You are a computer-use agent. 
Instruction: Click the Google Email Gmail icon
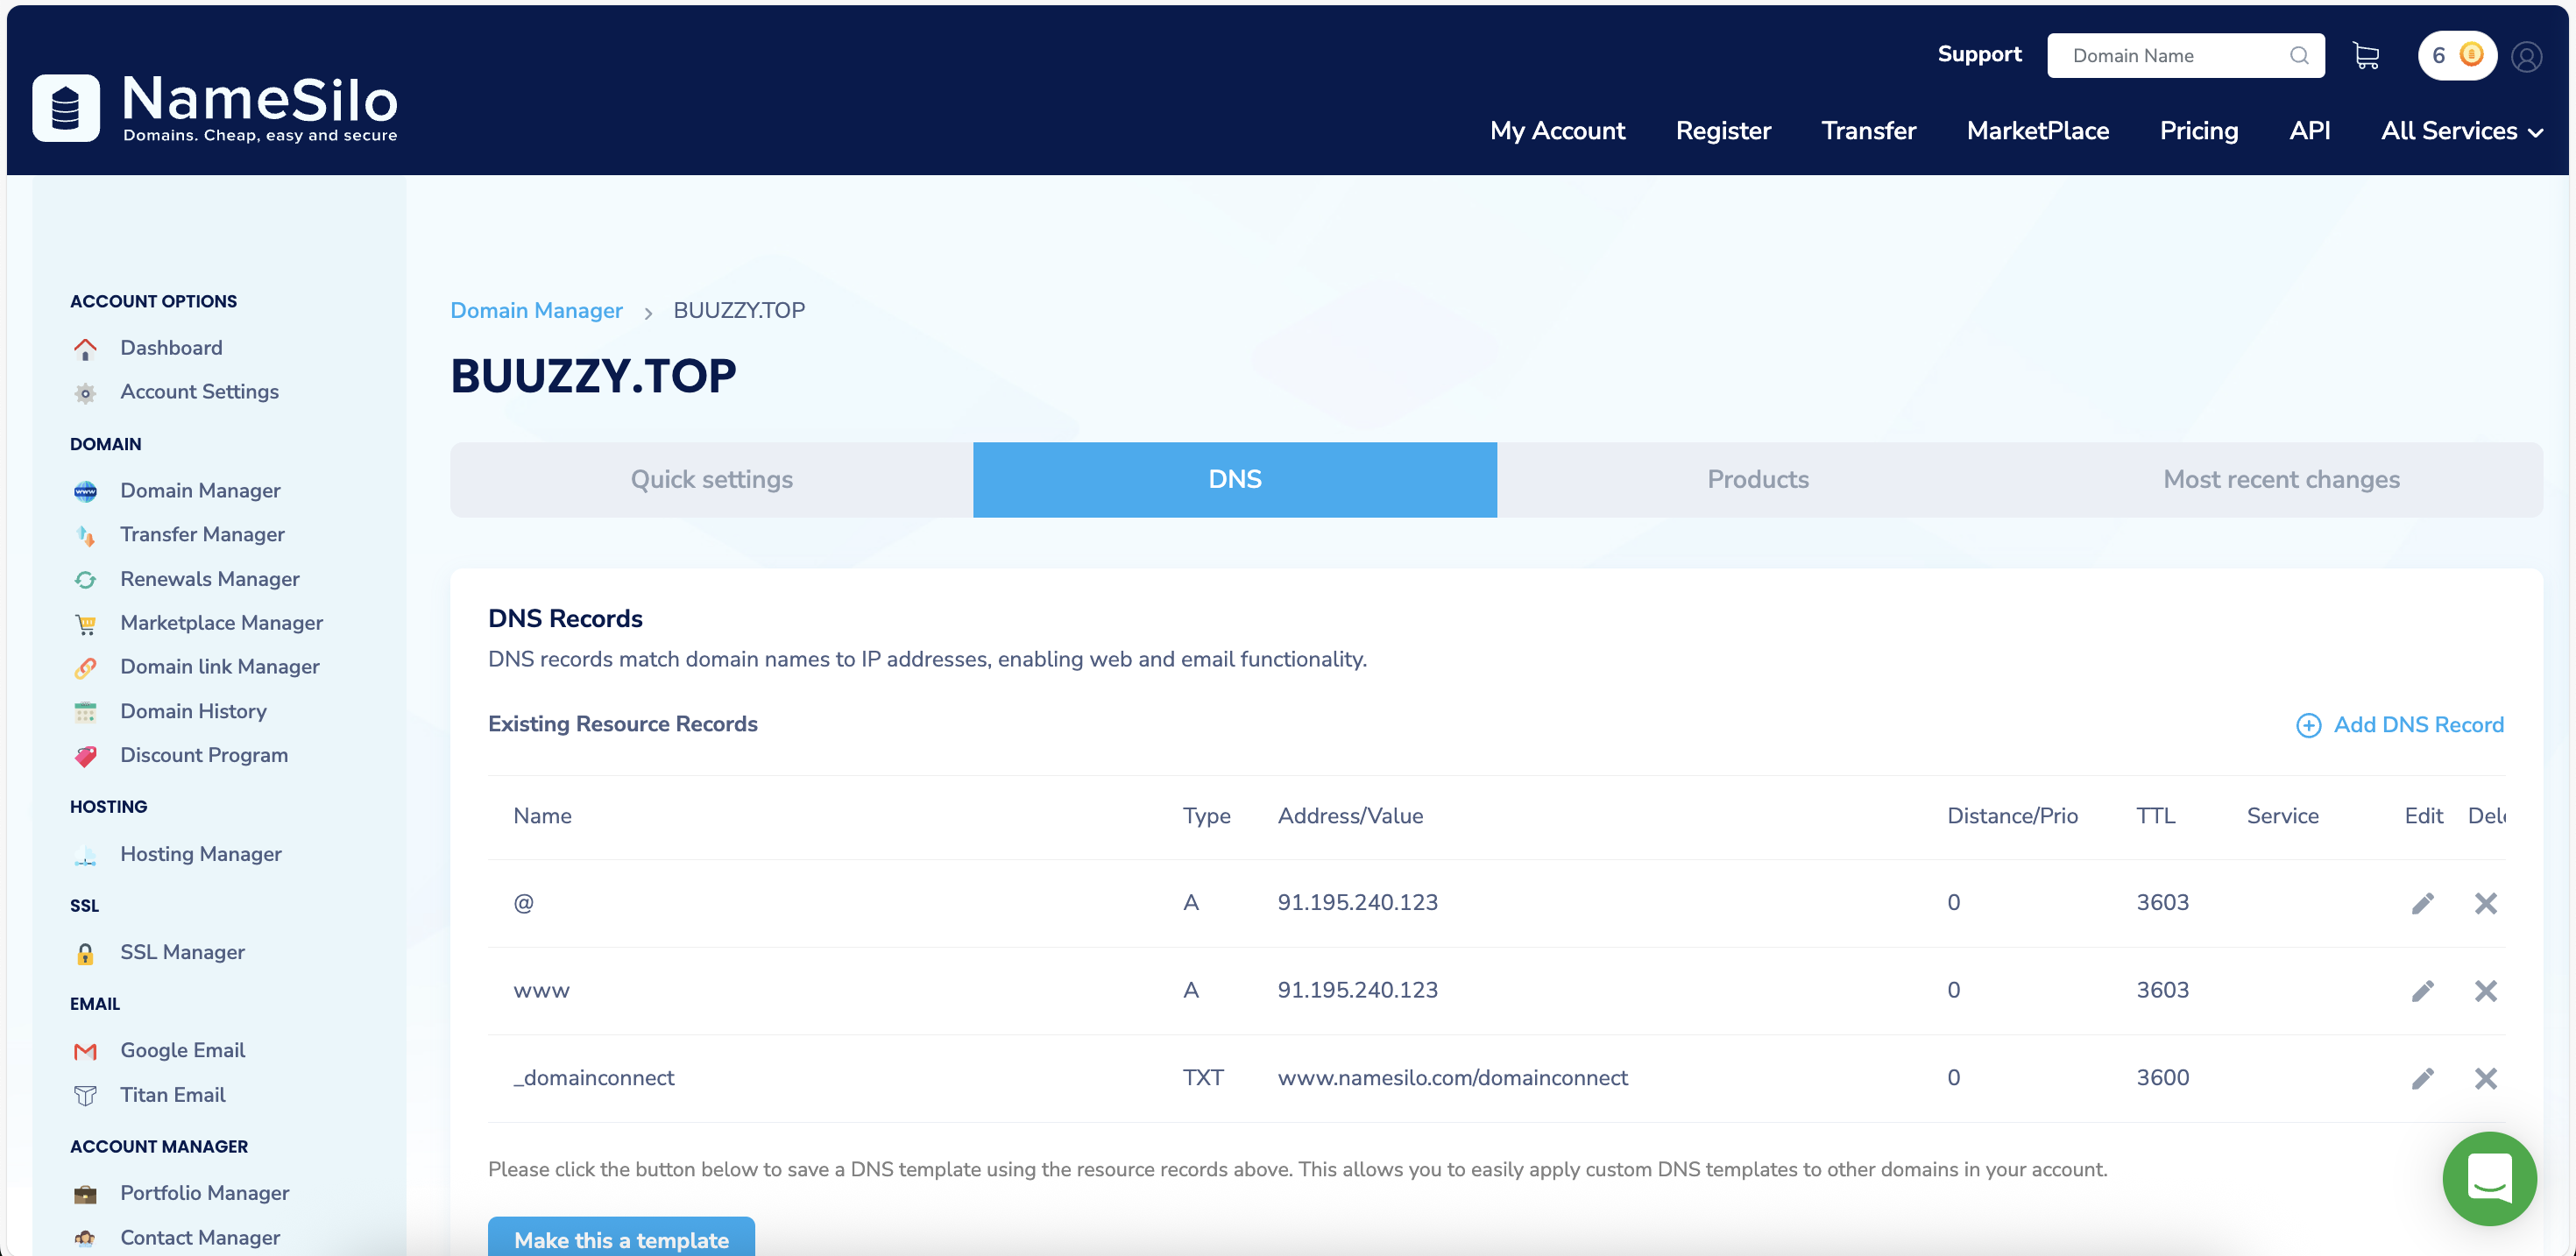pyautogui.click(x=85, y=1051)
